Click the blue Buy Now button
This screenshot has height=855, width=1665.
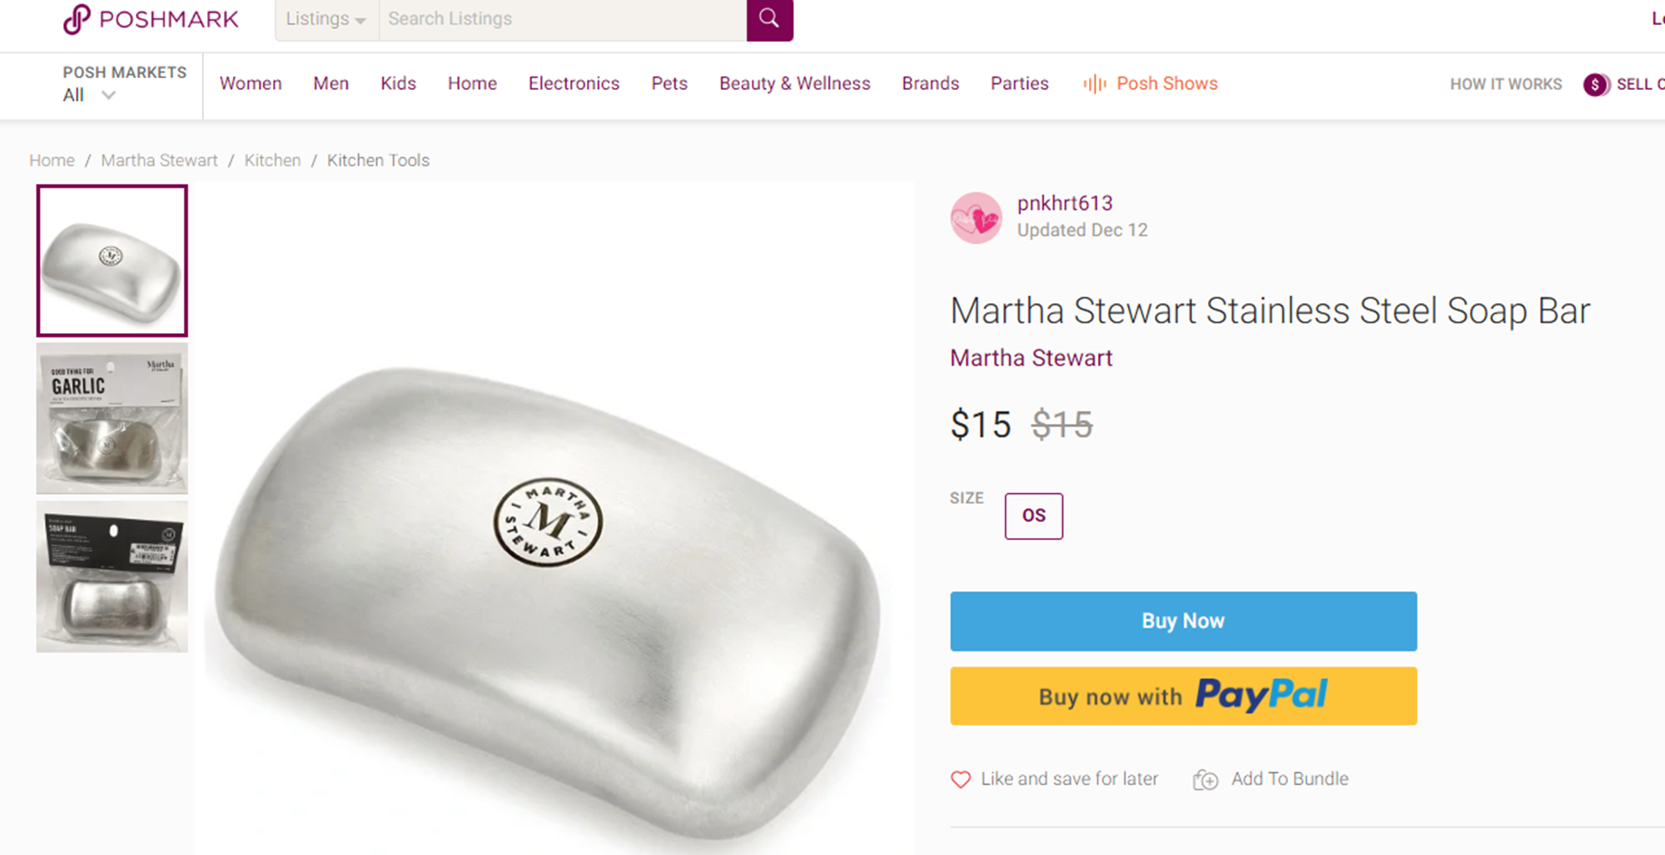pyautogui.click(x=1183, y=621)
